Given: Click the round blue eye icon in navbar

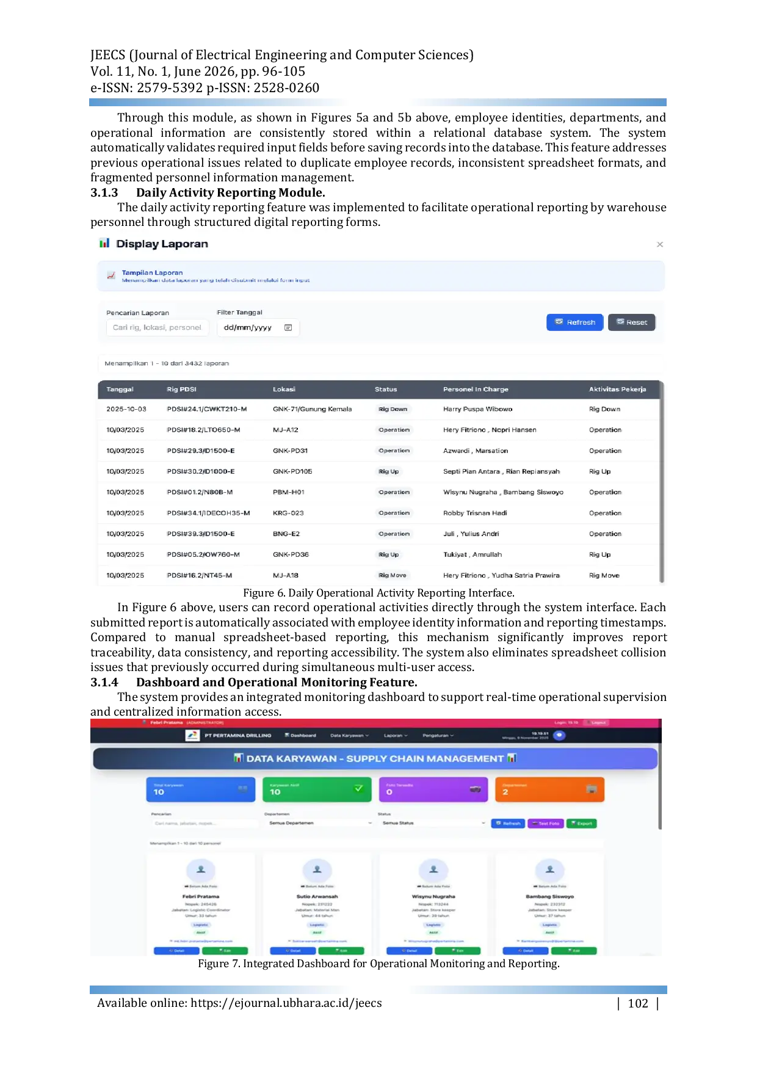Looking at the screenshot, I should (559, 735).
